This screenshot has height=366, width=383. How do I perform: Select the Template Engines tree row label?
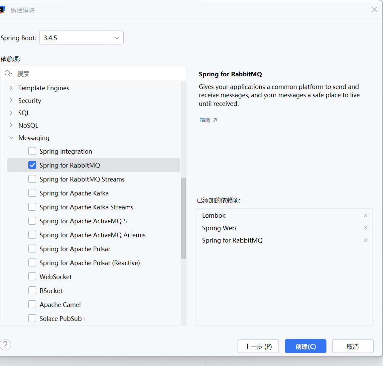44,88
